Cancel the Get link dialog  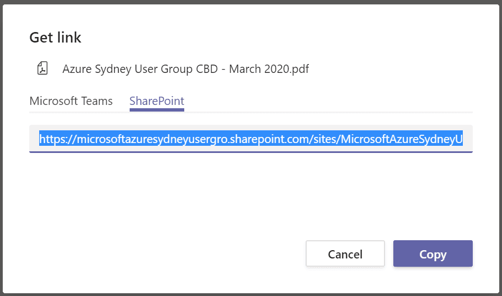tap(345, 253)
